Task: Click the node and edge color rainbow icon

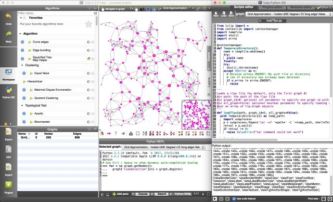Action: tap(181, 133)
